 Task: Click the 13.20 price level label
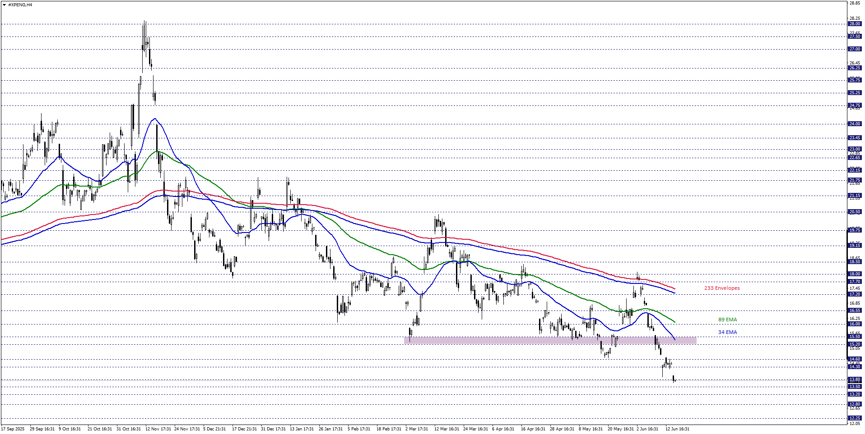[855, 394]
